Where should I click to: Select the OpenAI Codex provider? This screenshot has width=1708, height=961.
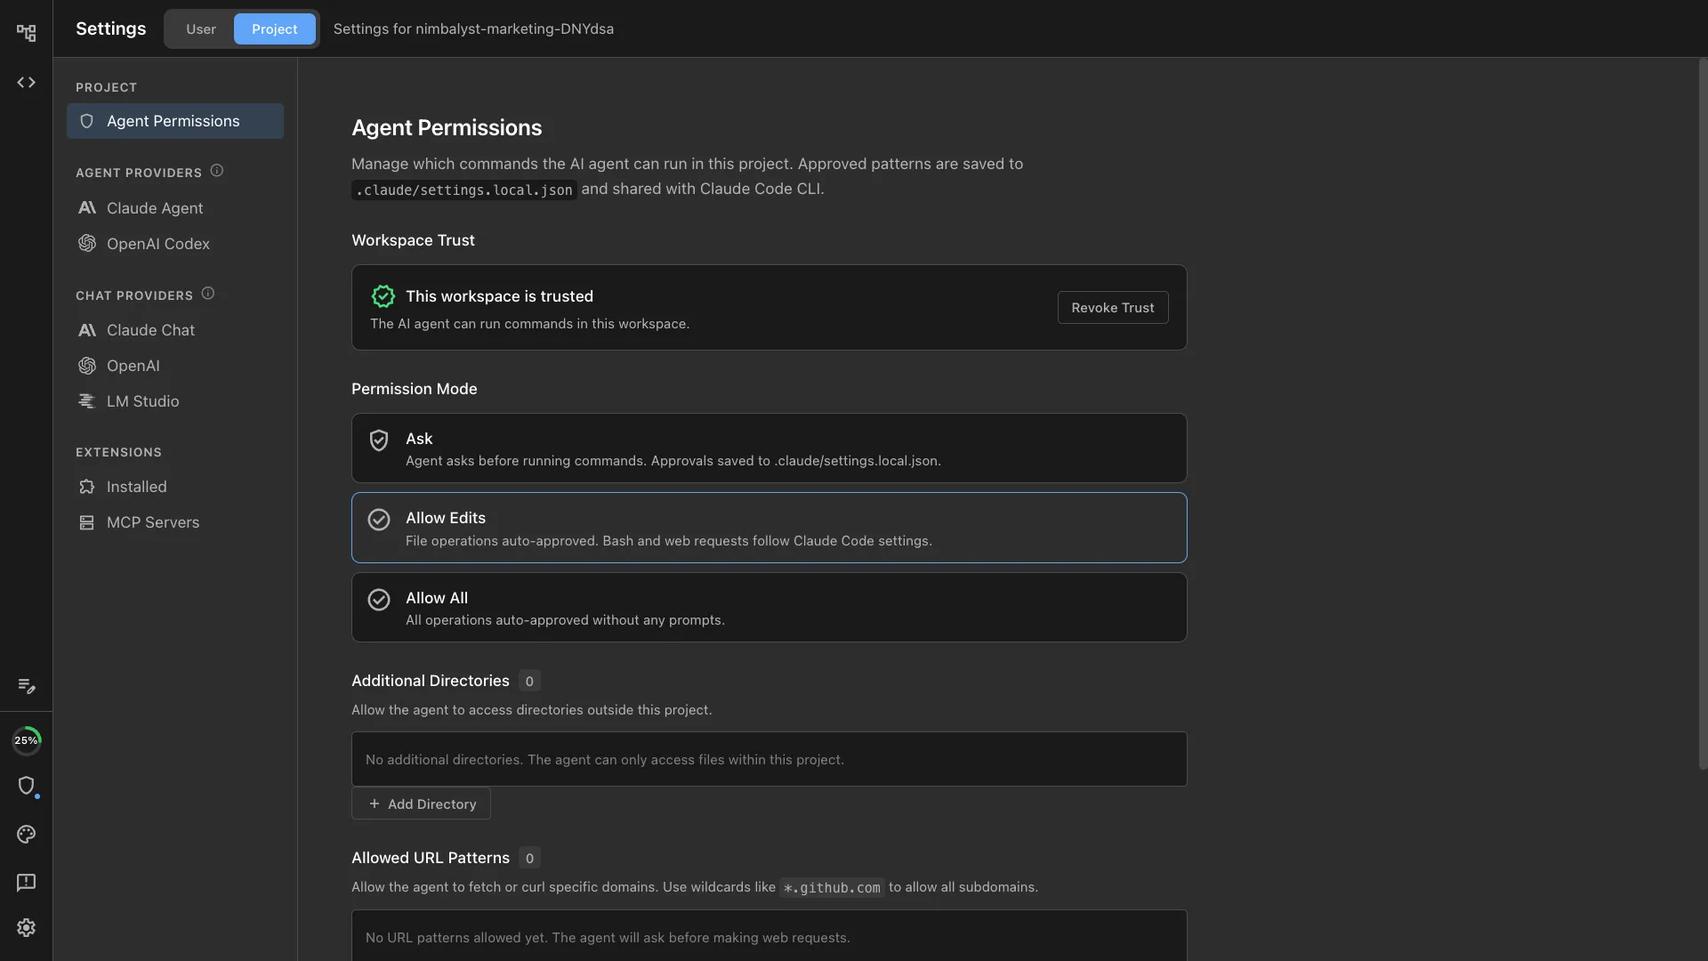pos(157,243)
